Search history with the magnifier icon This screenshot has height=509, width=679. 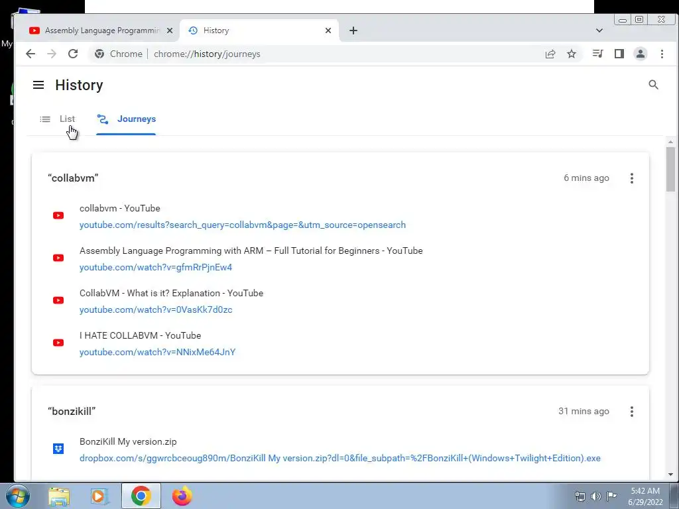(x=653, y=85)
